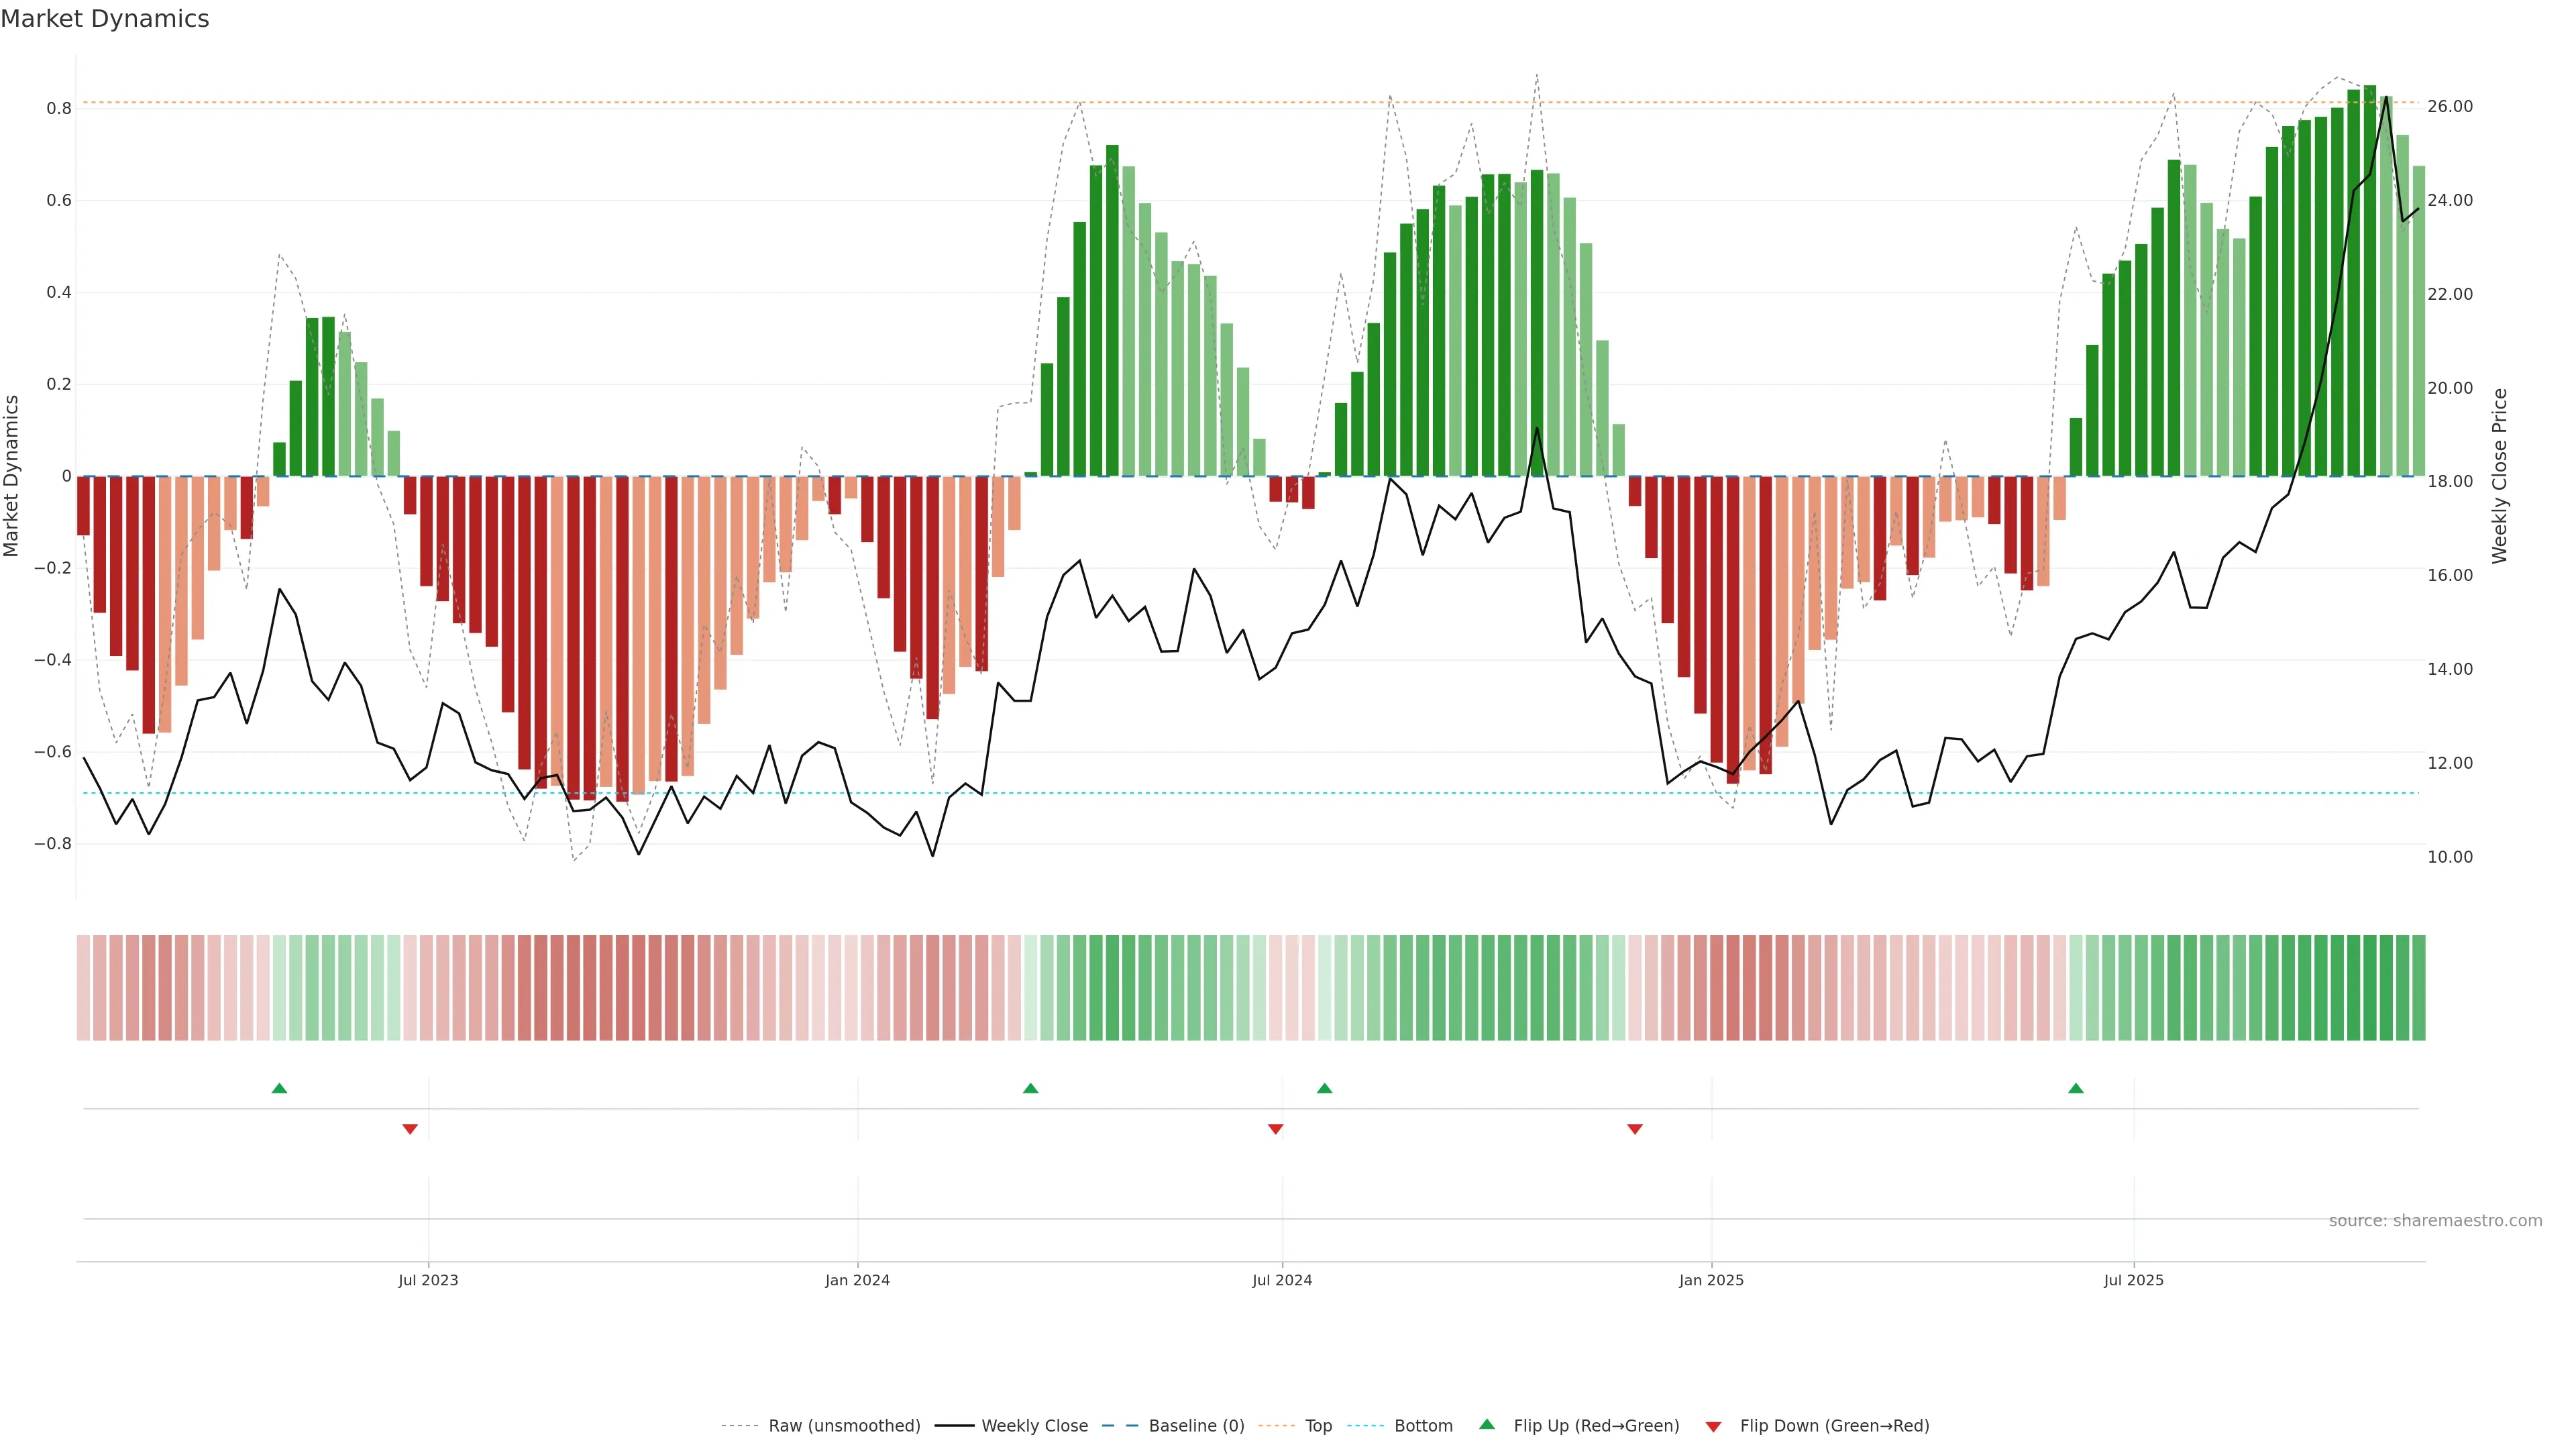Toggle the Top legend entry
This screenshot has height=1449, width=2576.
[x=1318, y=1426]
